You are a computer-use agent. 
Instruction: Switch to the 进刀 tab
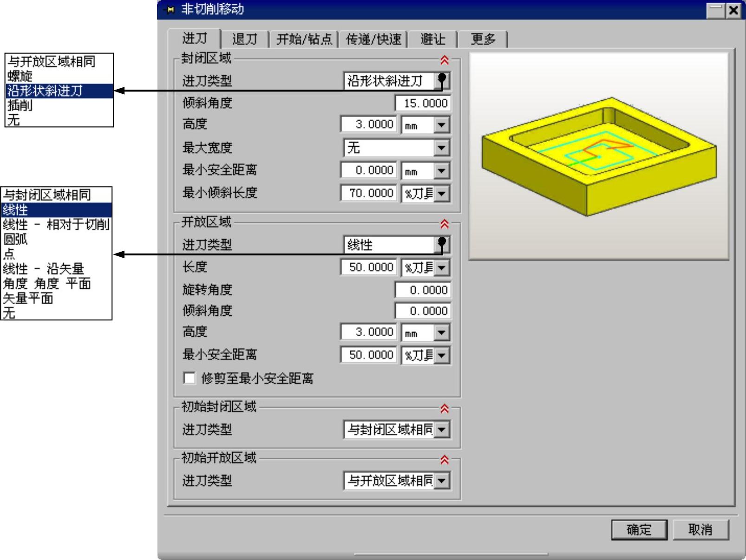coord(195,39)
